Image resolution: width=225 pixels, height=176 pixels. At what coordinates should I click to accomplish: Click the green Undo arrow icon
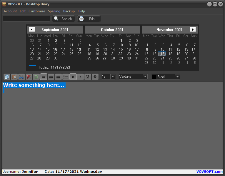coord(36,77)
